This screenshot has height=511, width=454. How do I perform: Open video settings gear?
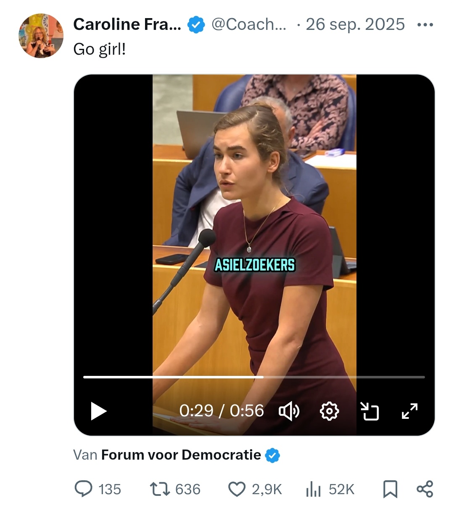(x=329, y=411)
